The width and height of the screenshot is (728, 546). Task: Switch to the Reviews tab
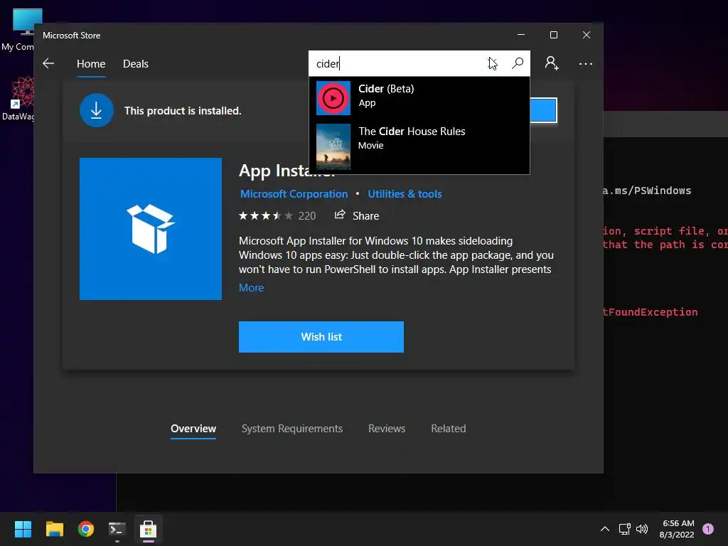[x=387, y=429]
